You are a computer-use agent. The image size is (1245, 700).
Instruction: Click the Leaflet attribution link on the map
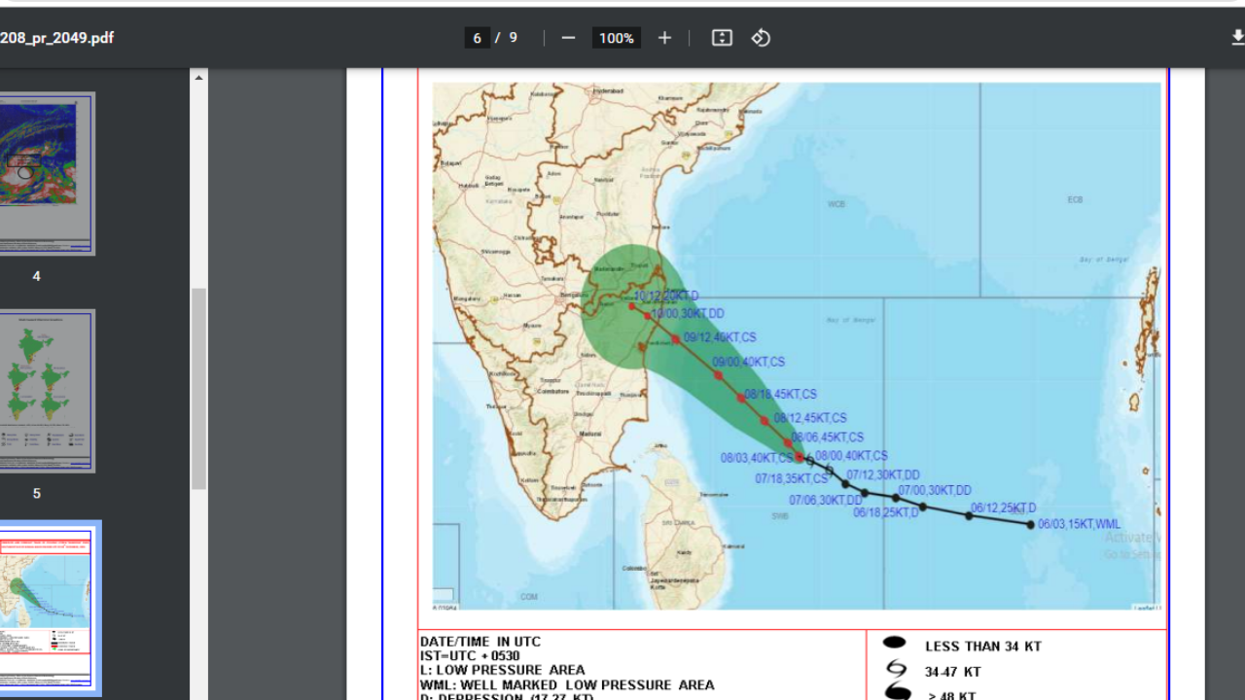[1148, 607]
